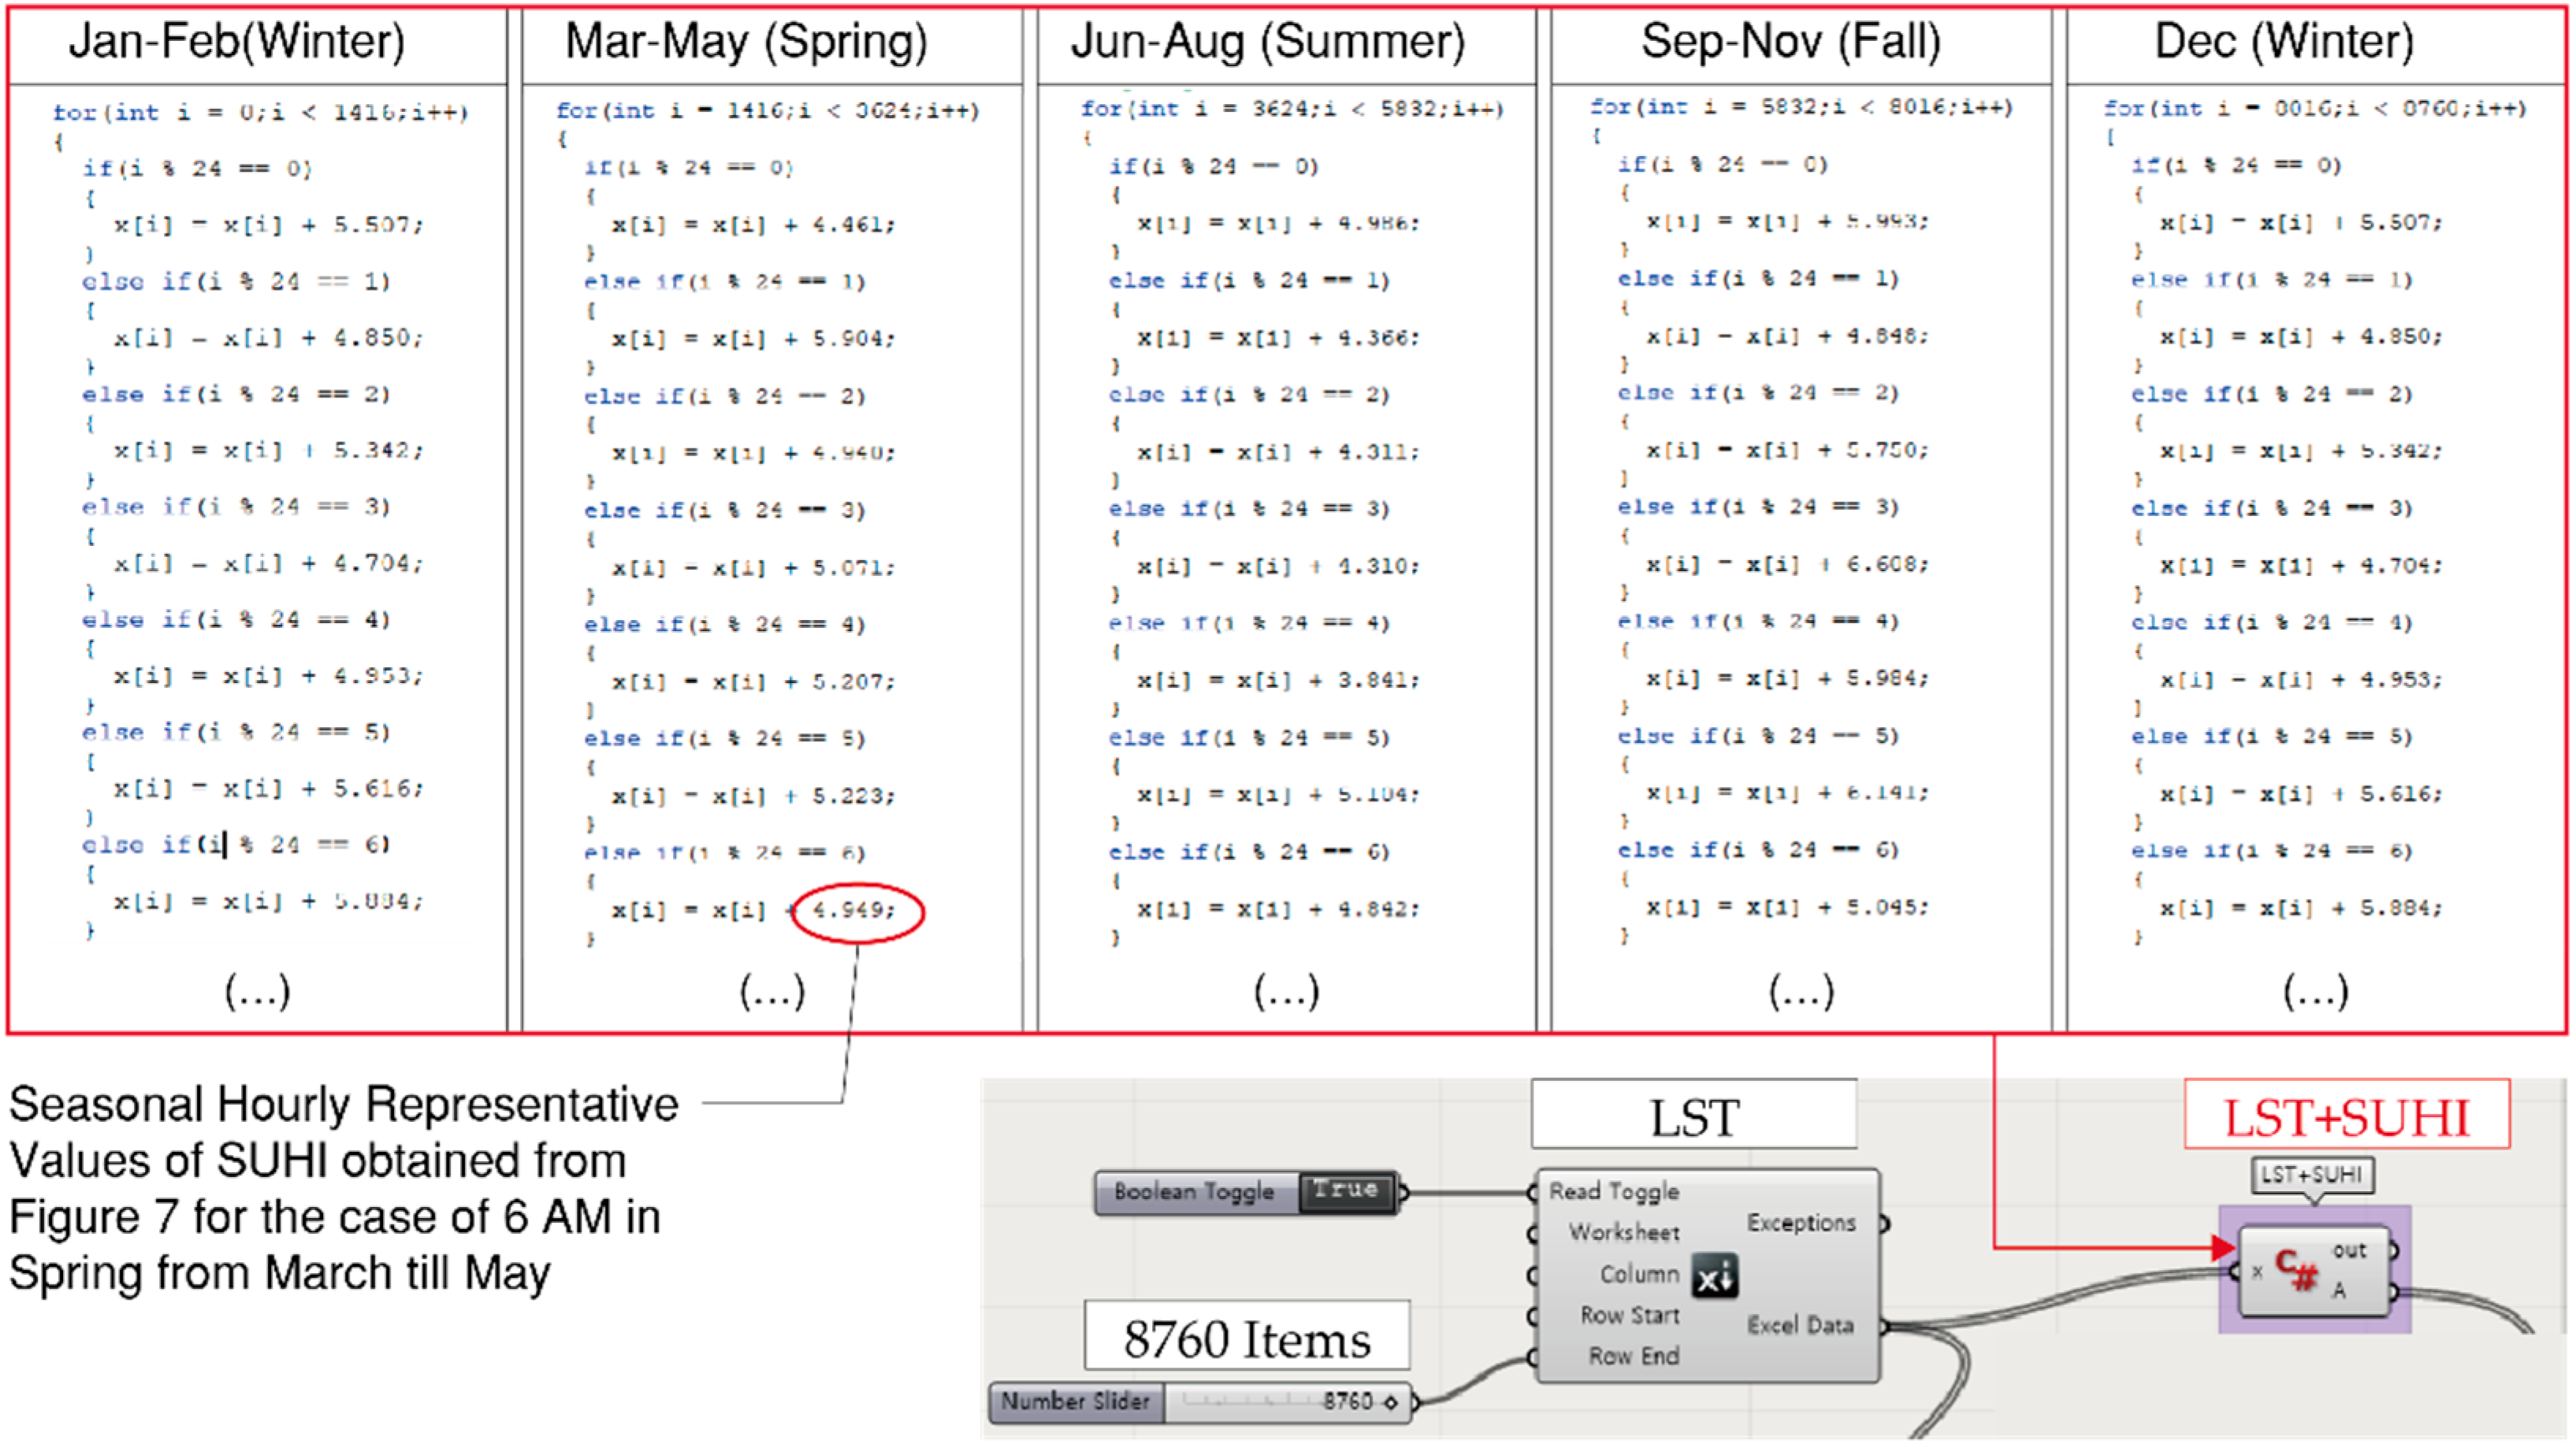Select the Mar-May (Spring) column header
Viewport: 2576px width, 1452px height.
coord(746,42)
